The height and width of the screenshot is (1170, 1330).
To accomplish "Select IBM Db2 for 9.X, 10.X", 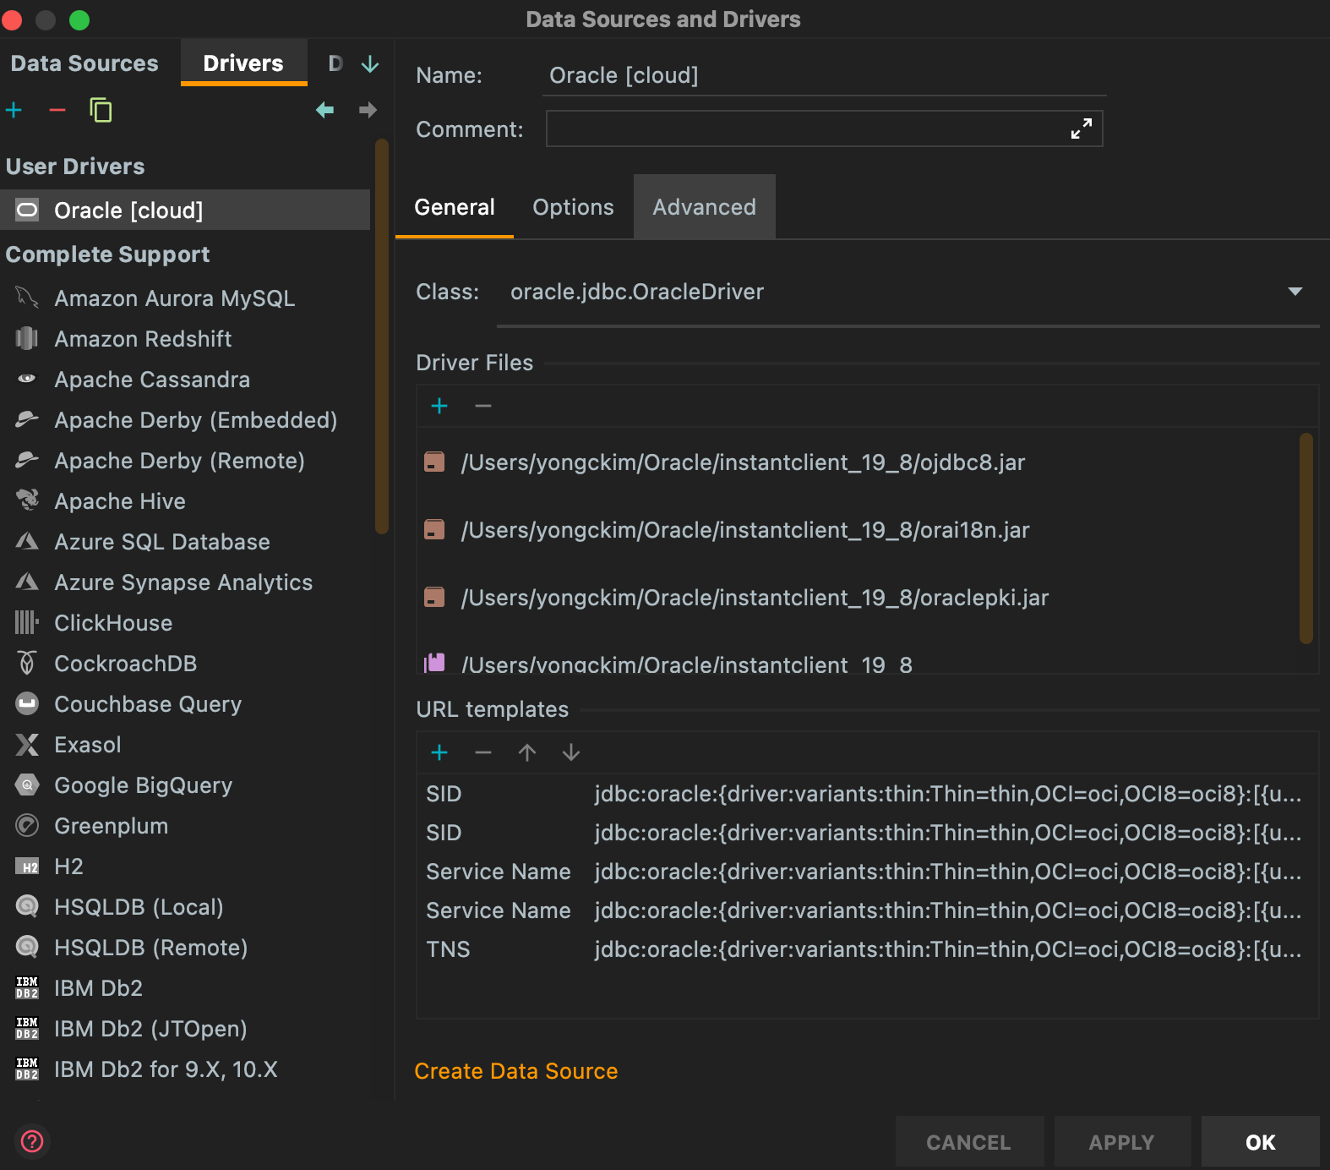I will 185,1069.
